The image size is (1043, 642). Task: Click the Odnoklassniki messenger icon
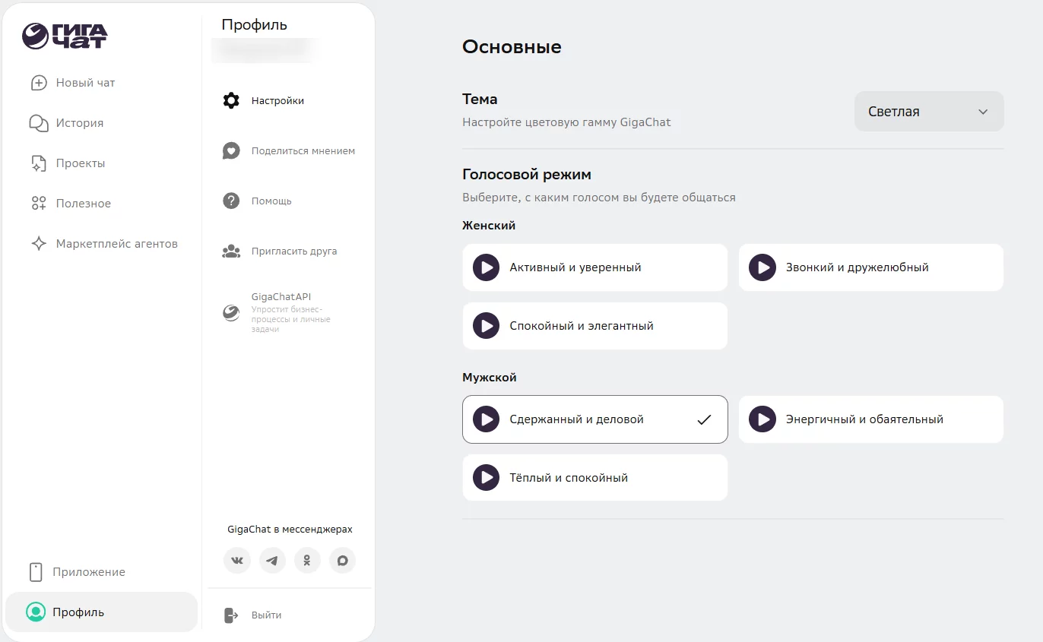coord(307,561)
